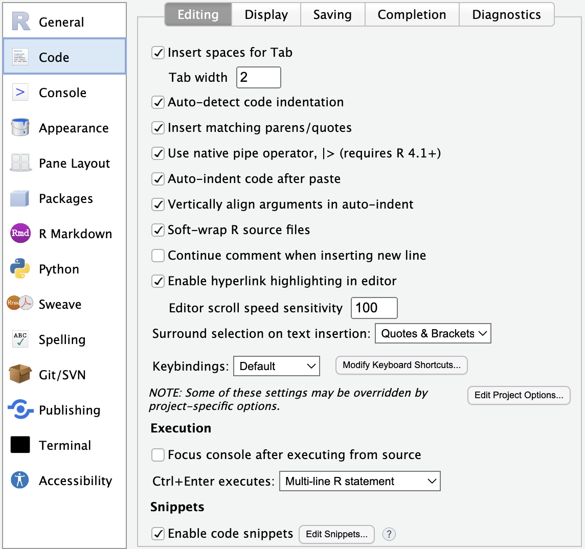
Task: Open Terminal via the black square icon
Action: 20,445
